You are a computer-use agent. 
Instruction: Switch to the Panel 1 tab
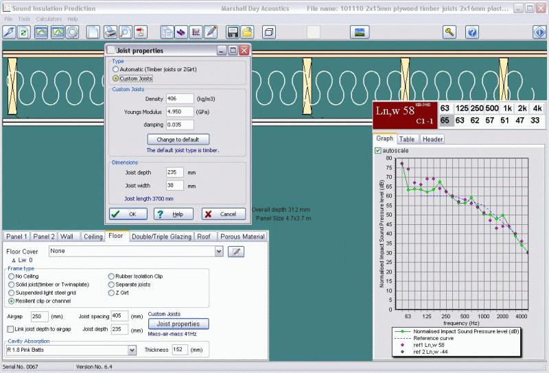(16, 237)
